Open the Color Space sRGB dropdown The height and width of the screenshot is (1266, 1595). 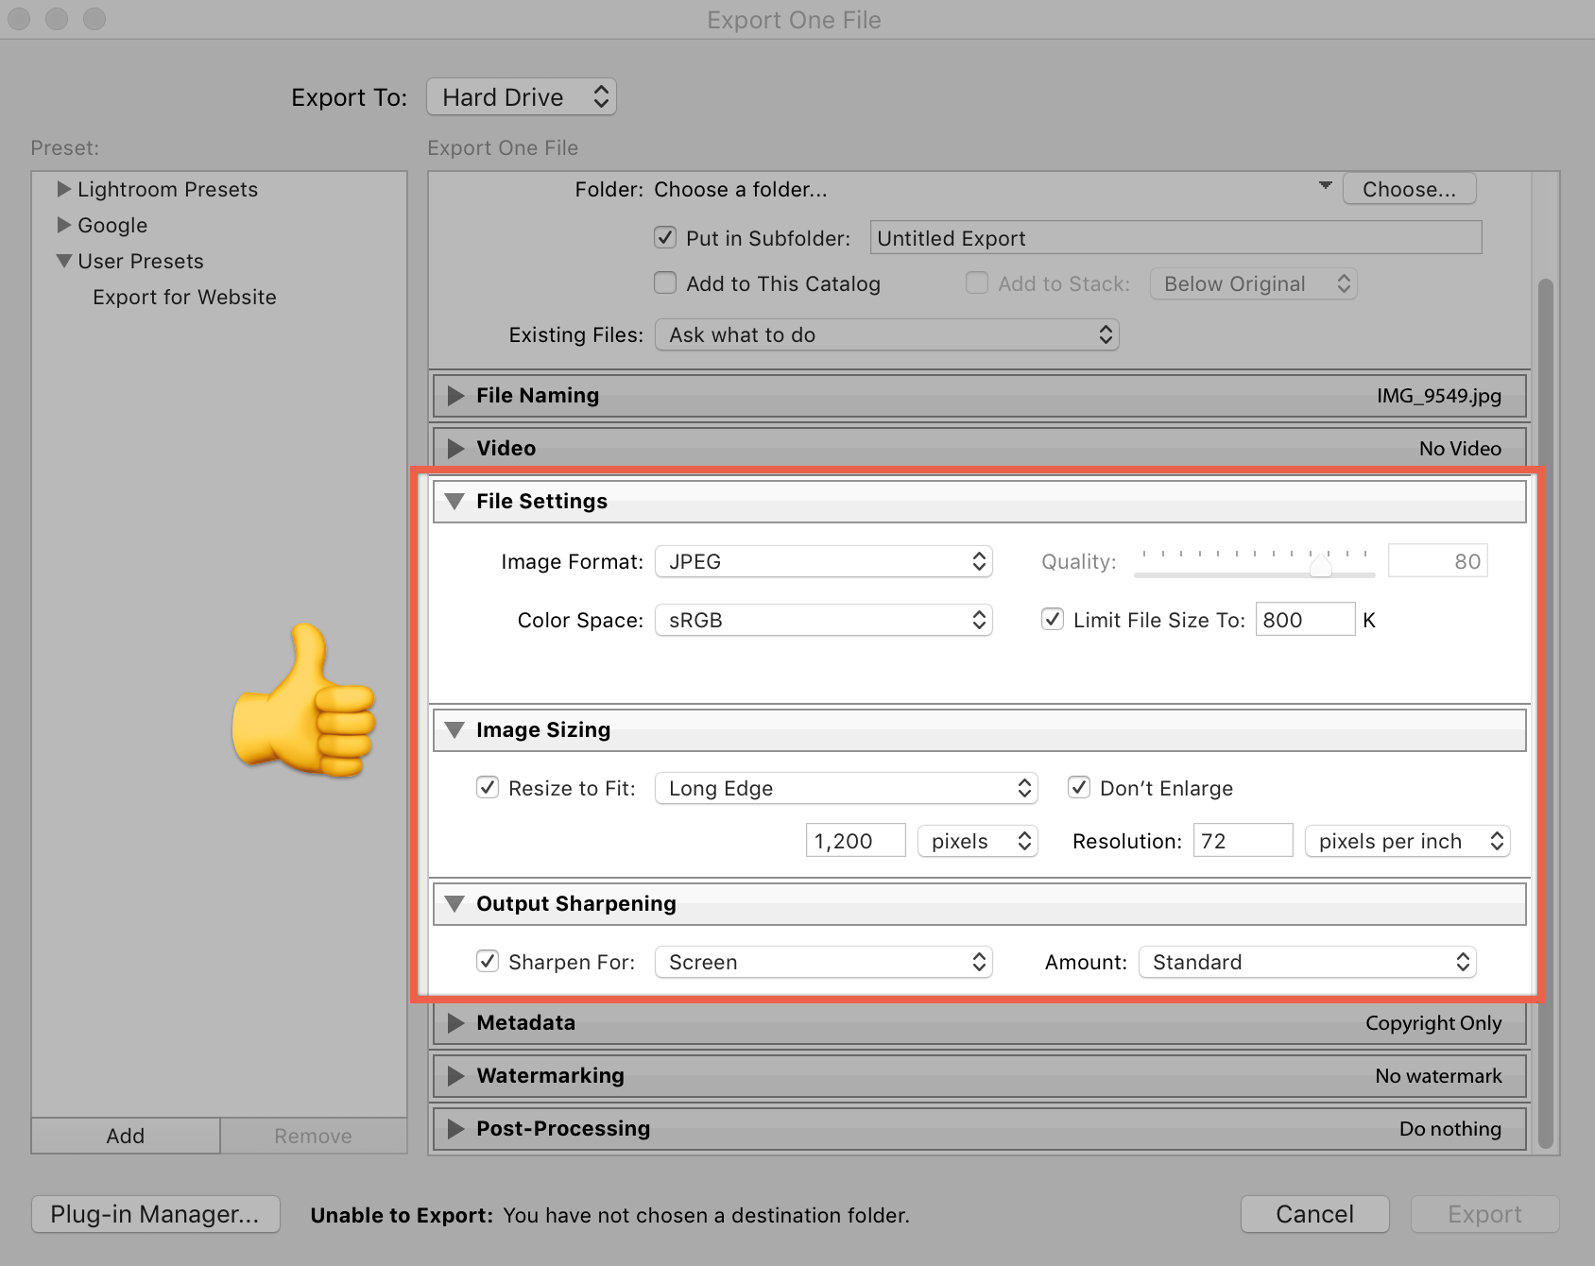point(823,620)
